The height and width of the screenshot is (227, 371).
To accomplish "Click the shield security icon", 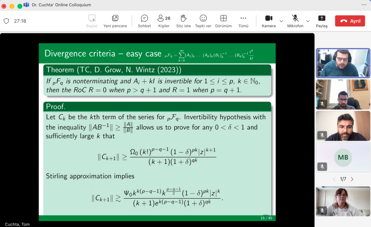I will [x=6, y=21].
